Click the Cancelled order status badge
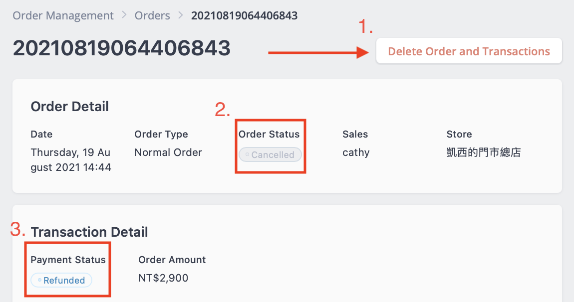This screenshot has height=302, width=574. point(270,154)
